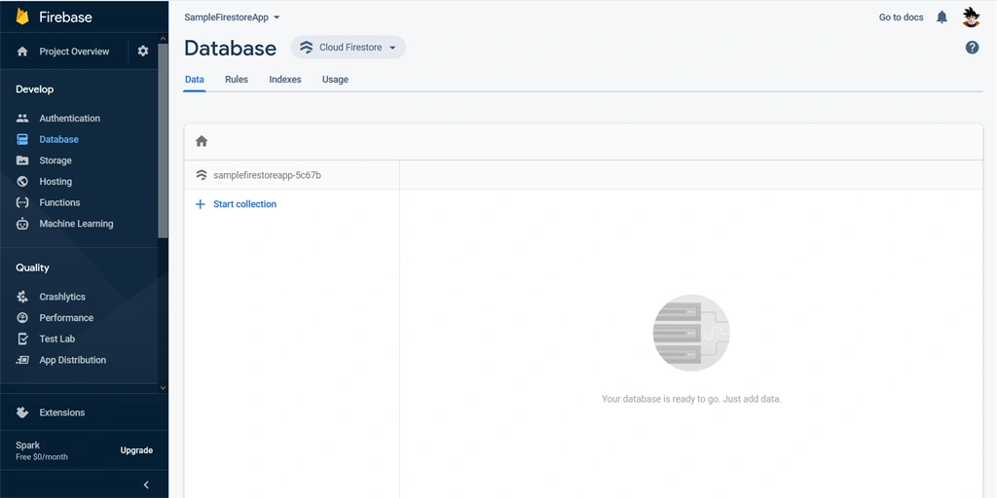Switch to the Indexes tab

[x=285, y=80]
